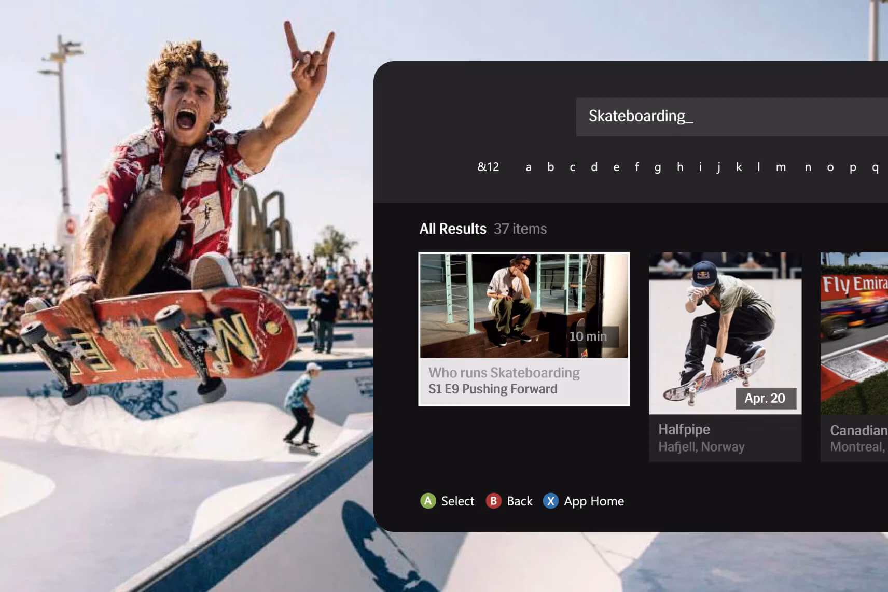Select the letter d key
The height and width of the screenshot is (592, 888).
(594, 167)
